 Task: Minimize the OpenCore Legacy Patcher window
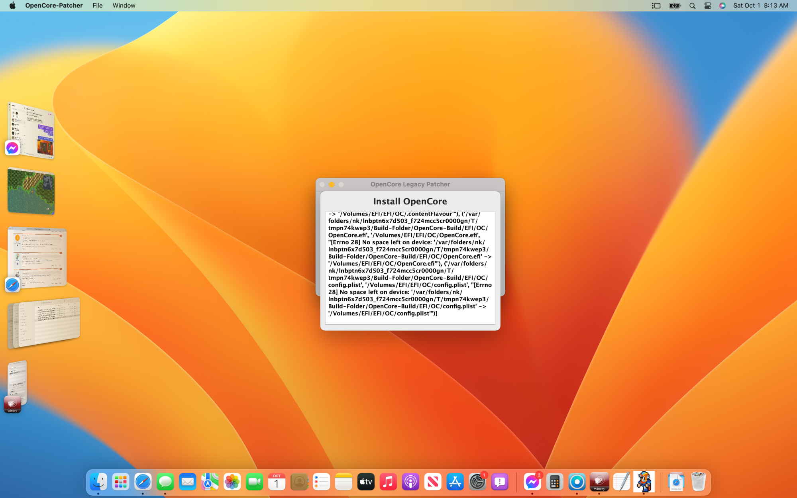[332, 184]
